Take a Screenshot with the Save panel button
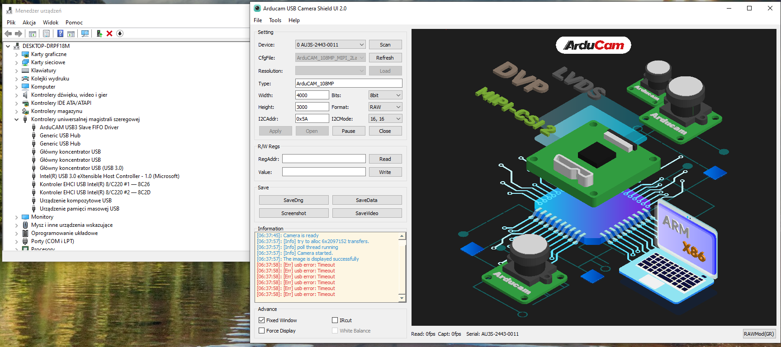Viewport: 781px width, 347px height. 294,213
